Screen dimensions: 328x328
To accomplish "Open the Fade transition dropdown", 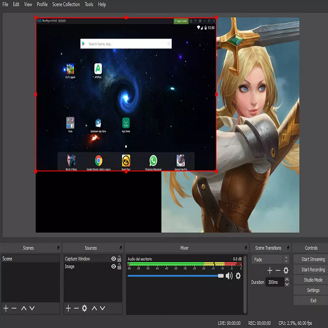I will coord(270,260).
